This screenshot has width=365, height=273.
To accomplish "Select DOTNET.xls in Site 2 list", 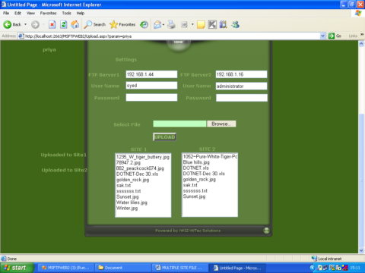I will 195,168.
